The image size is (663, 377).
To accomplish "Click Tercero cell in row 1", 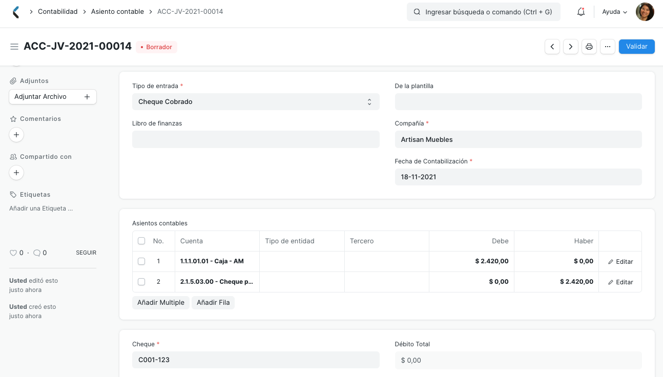I will pyautogui.click(x=387, y=261).
